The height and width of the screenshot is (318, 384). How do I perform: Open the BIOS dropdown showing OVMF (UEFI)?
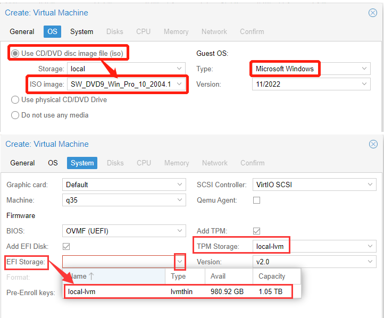pos(124,231)
